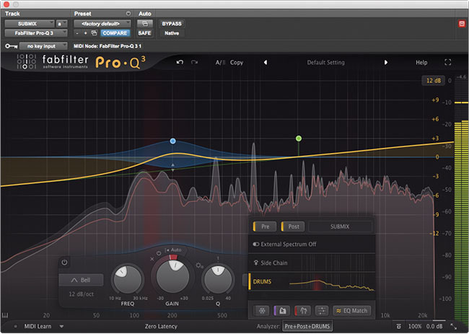Expand the MIDI Learn dropdown arrow
Screen dimensions: 469x334
[61, 326]
